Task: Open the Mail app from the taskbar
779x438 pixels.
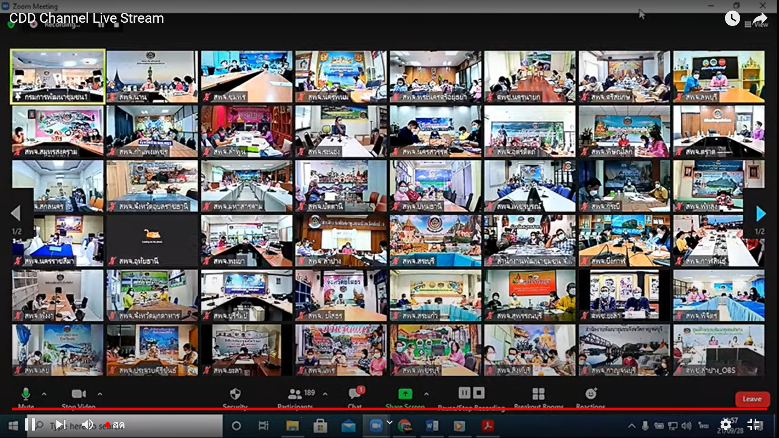Action: (x=348, y=426)
